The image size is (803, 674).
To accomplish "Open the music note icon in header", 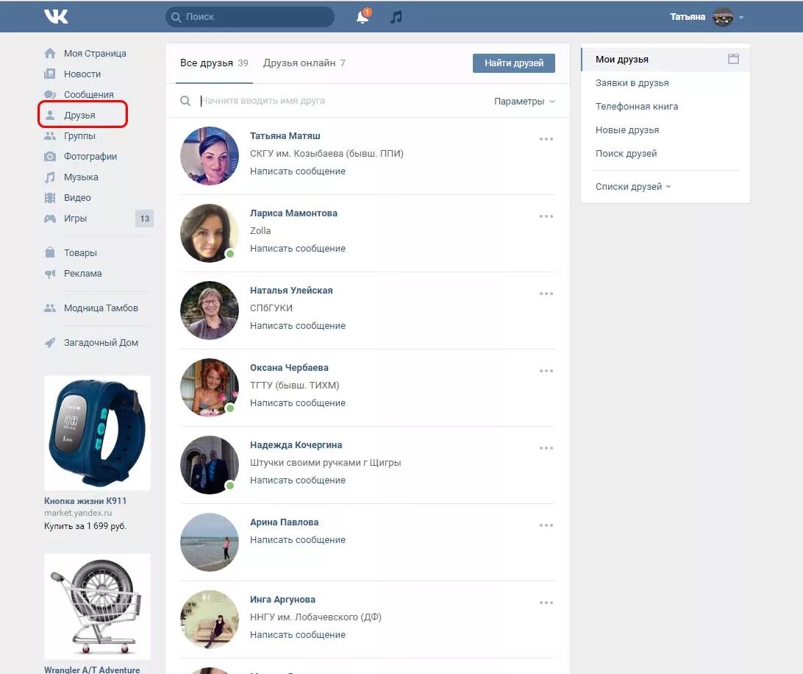I will 396,17.
